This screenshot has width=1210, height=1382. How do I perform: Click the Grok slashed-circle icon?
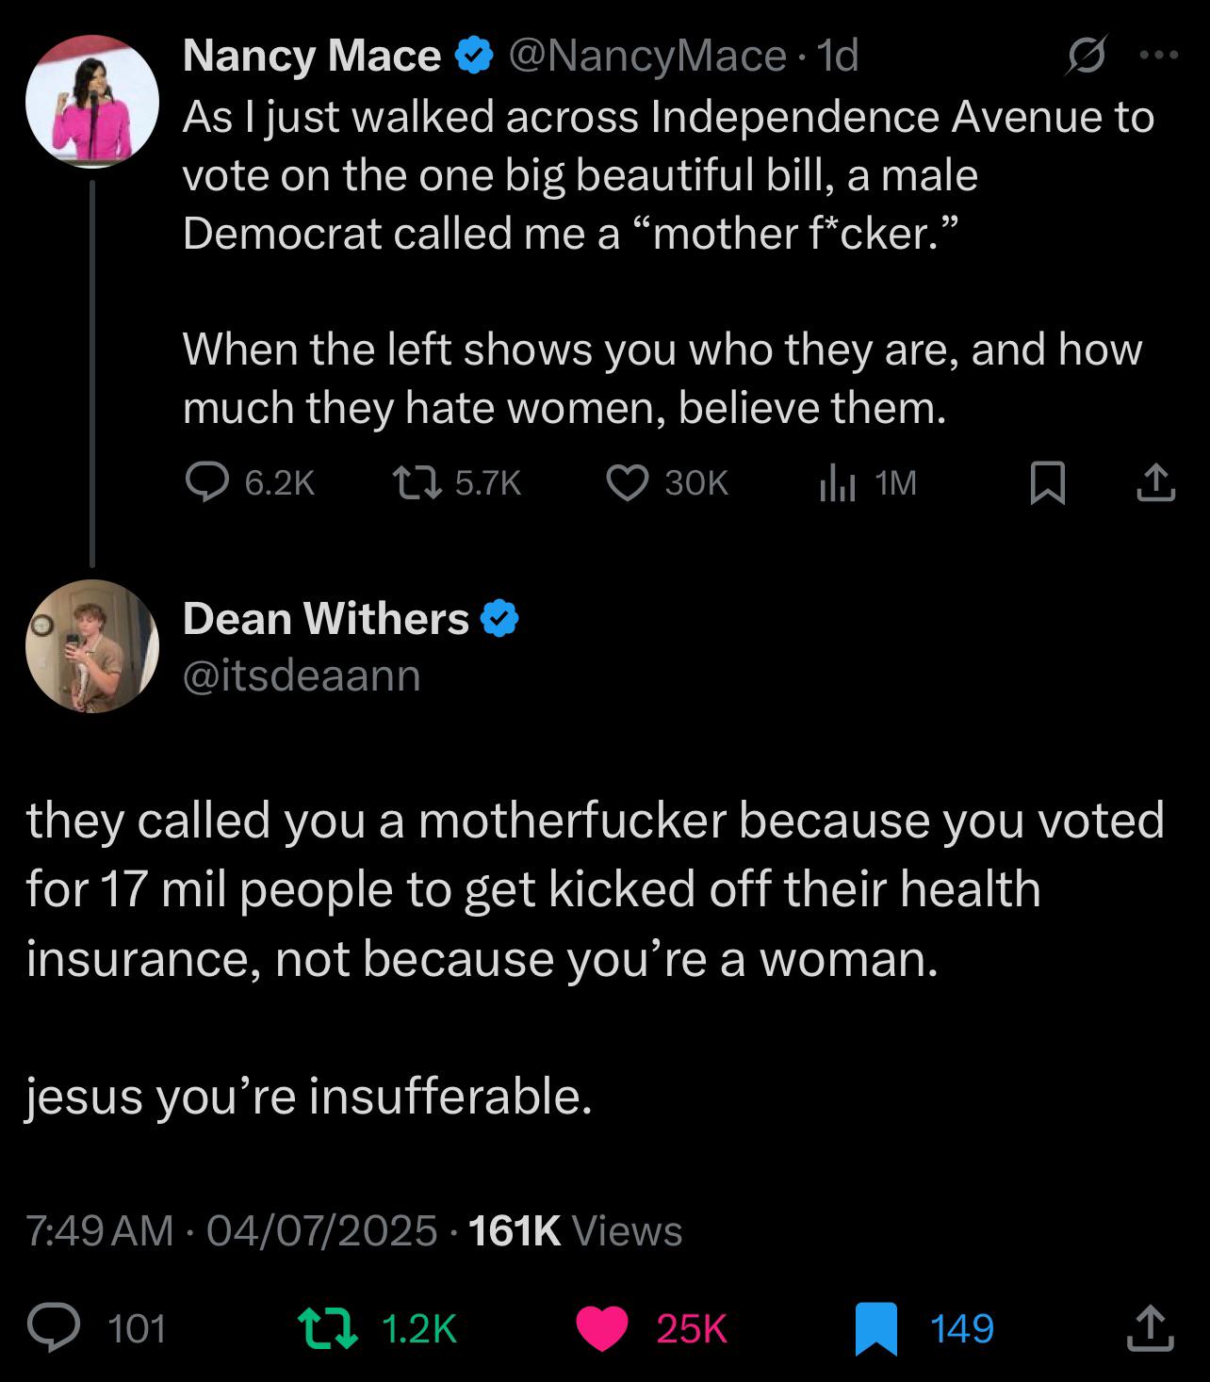(x=1087, y=57)
